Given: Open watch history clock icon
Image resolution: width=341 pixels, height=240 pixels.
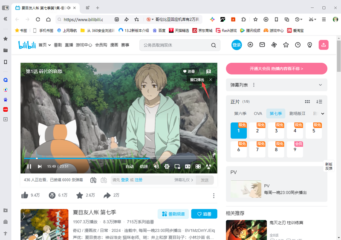Looking at the screenshot, I should [x=298, y=45].
